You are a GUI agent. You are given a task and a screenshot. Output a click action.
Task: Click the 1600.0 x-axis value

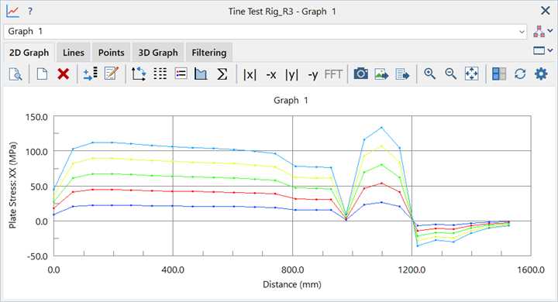531,270
